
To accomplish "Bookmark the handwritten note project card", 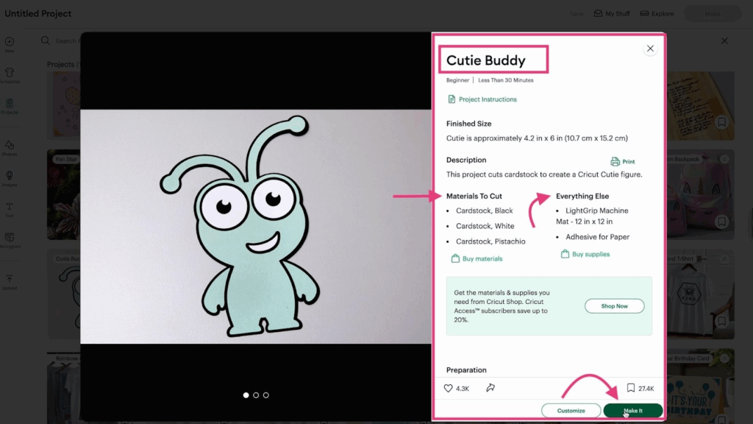I will click(722, 122).
